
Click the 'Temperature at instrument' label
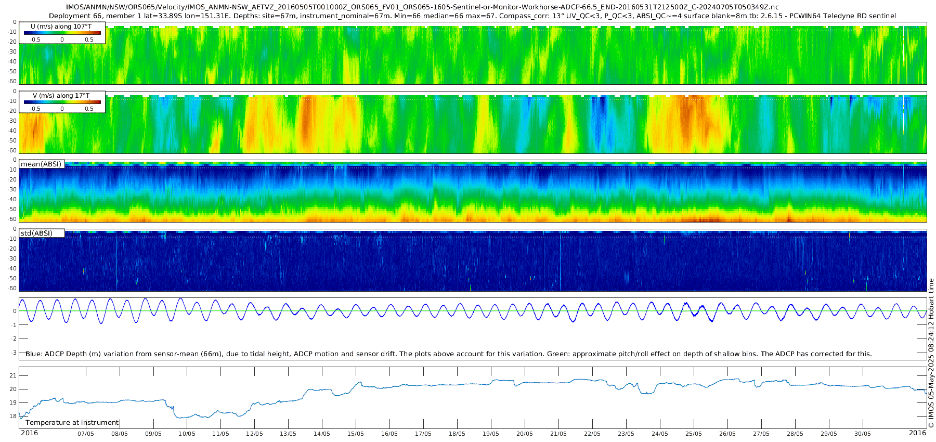72,423
